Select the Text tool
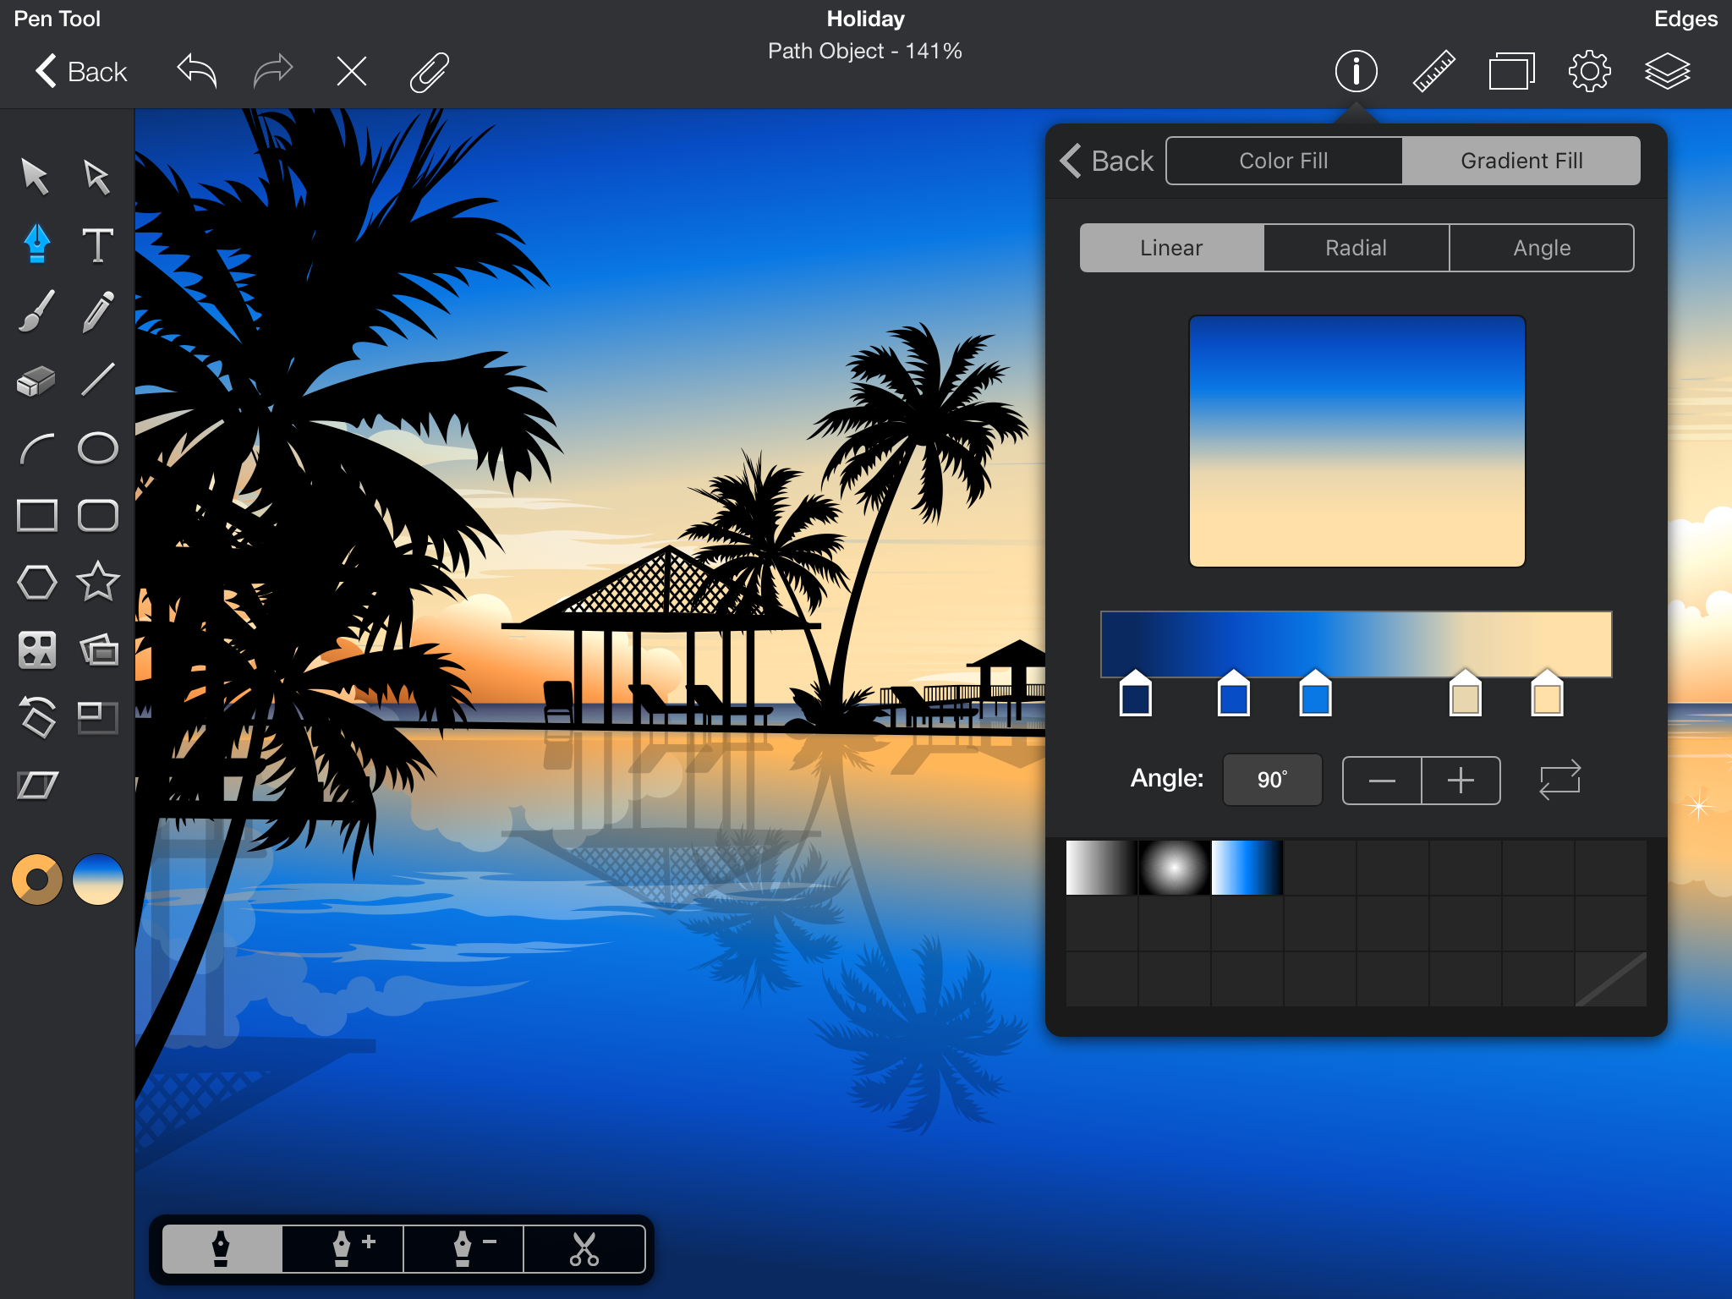Viewport: 1732px width, 1299px height. [x=97, y=244]
